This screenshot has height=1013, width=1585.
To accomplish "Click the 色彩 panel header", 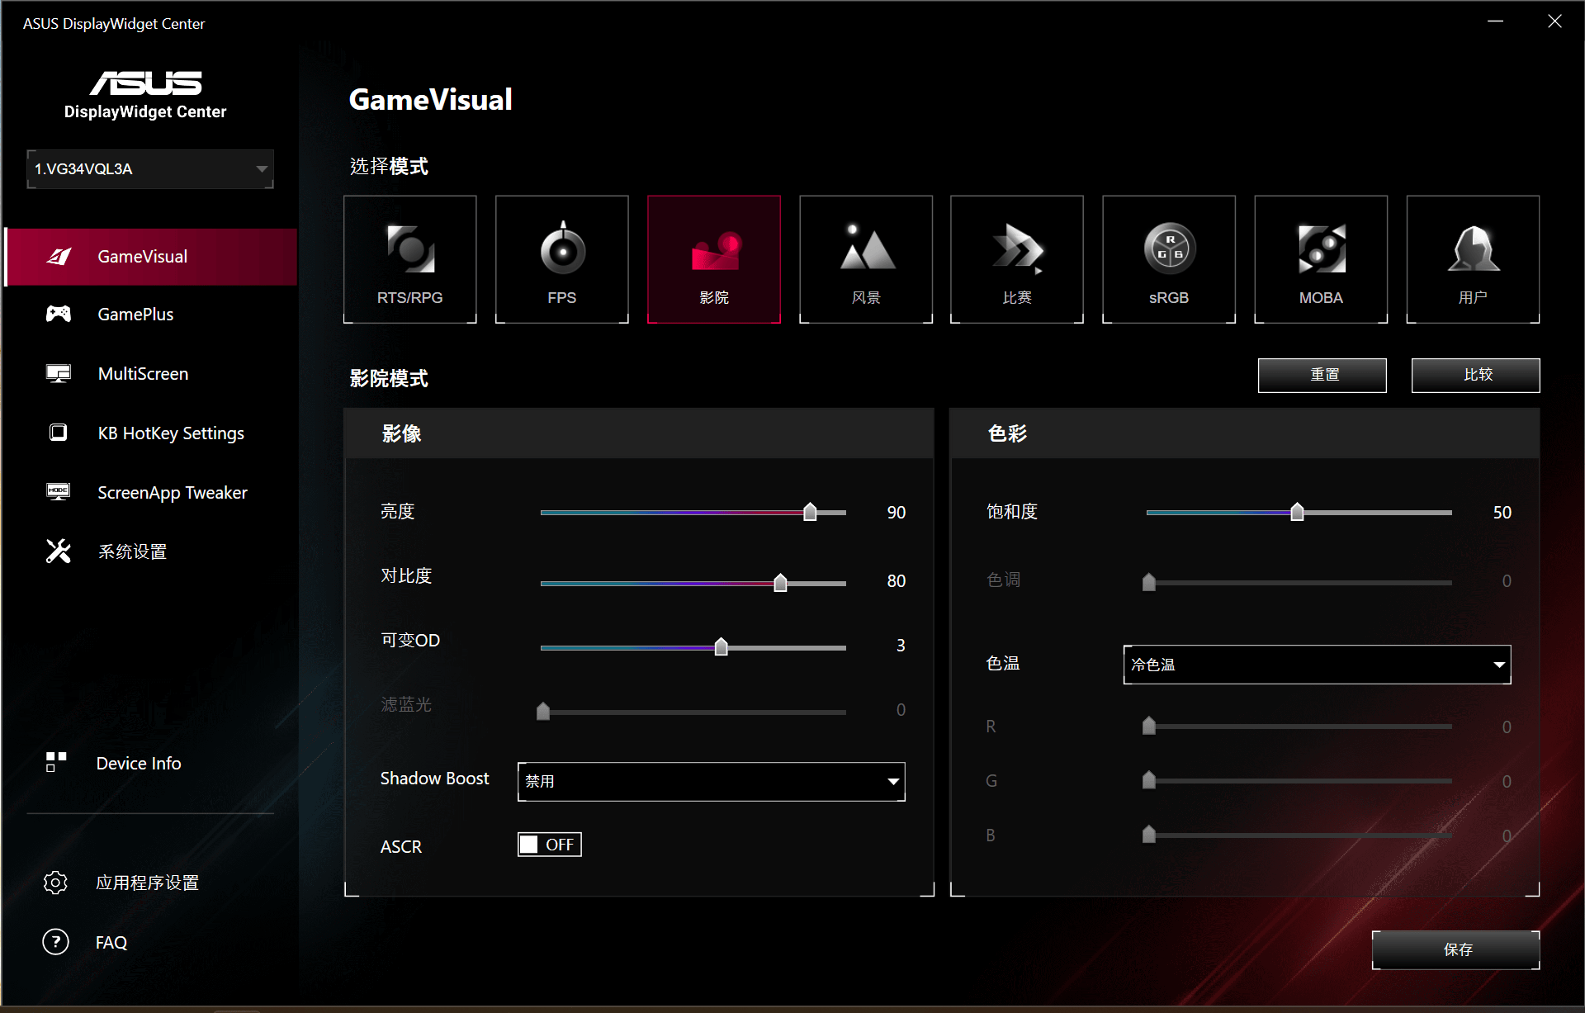I will [1245, 433].
